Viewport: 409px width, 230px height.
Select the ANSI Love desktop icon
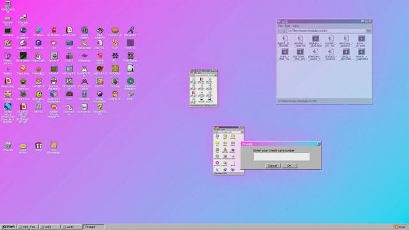pos(69,32)
